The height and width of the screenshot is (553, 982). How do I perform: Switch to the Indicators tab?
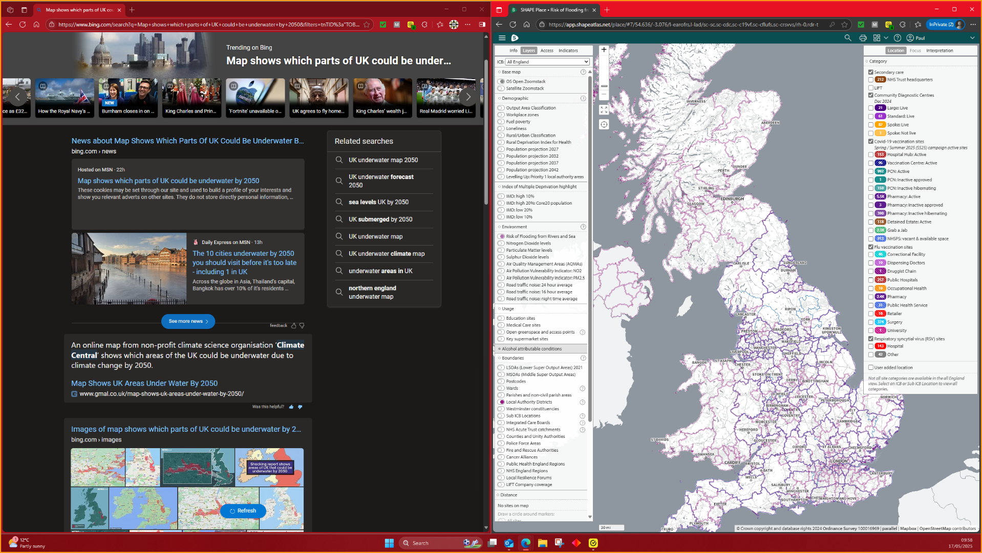(x=568, y=51)
